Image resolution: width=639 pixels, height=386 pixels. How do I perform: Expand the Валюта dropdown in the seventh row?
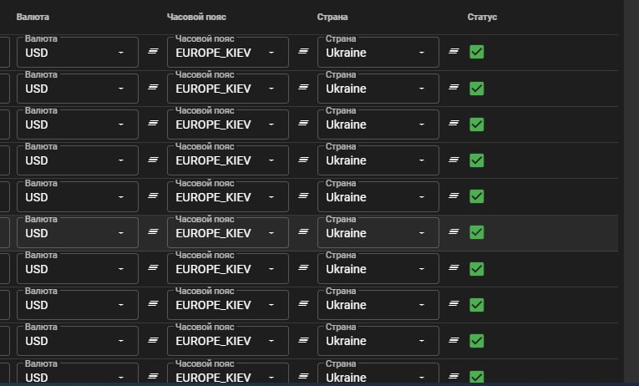click(x=78, y=268)
